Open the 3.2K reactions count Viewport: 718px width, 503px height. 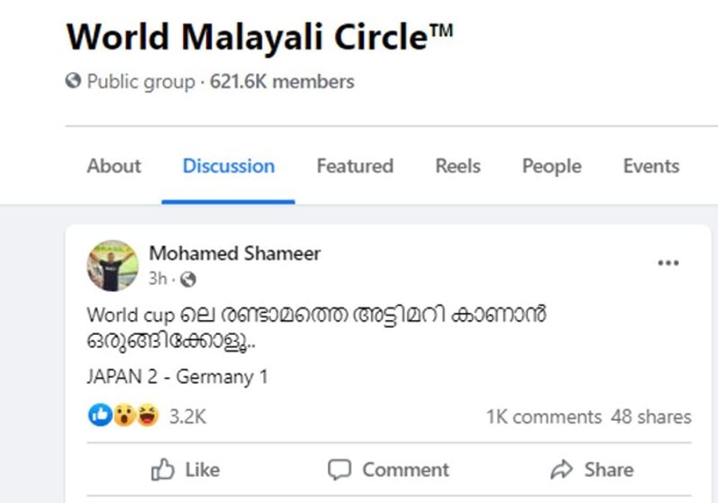(187, 417)
